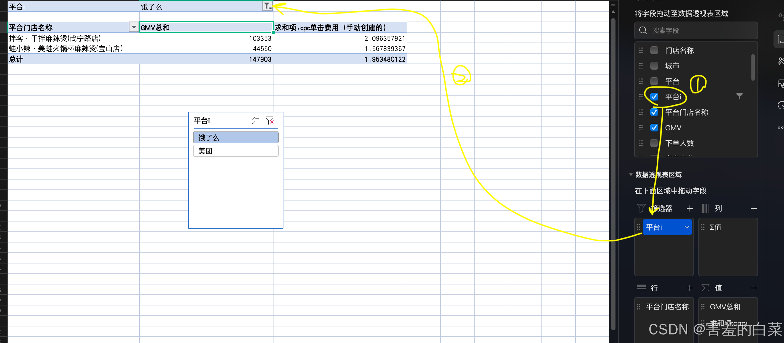The image size is (784, 343).
Task: Add a field to 列 area with plus icon
Action: pyautogui.click(x=754, y=209)
